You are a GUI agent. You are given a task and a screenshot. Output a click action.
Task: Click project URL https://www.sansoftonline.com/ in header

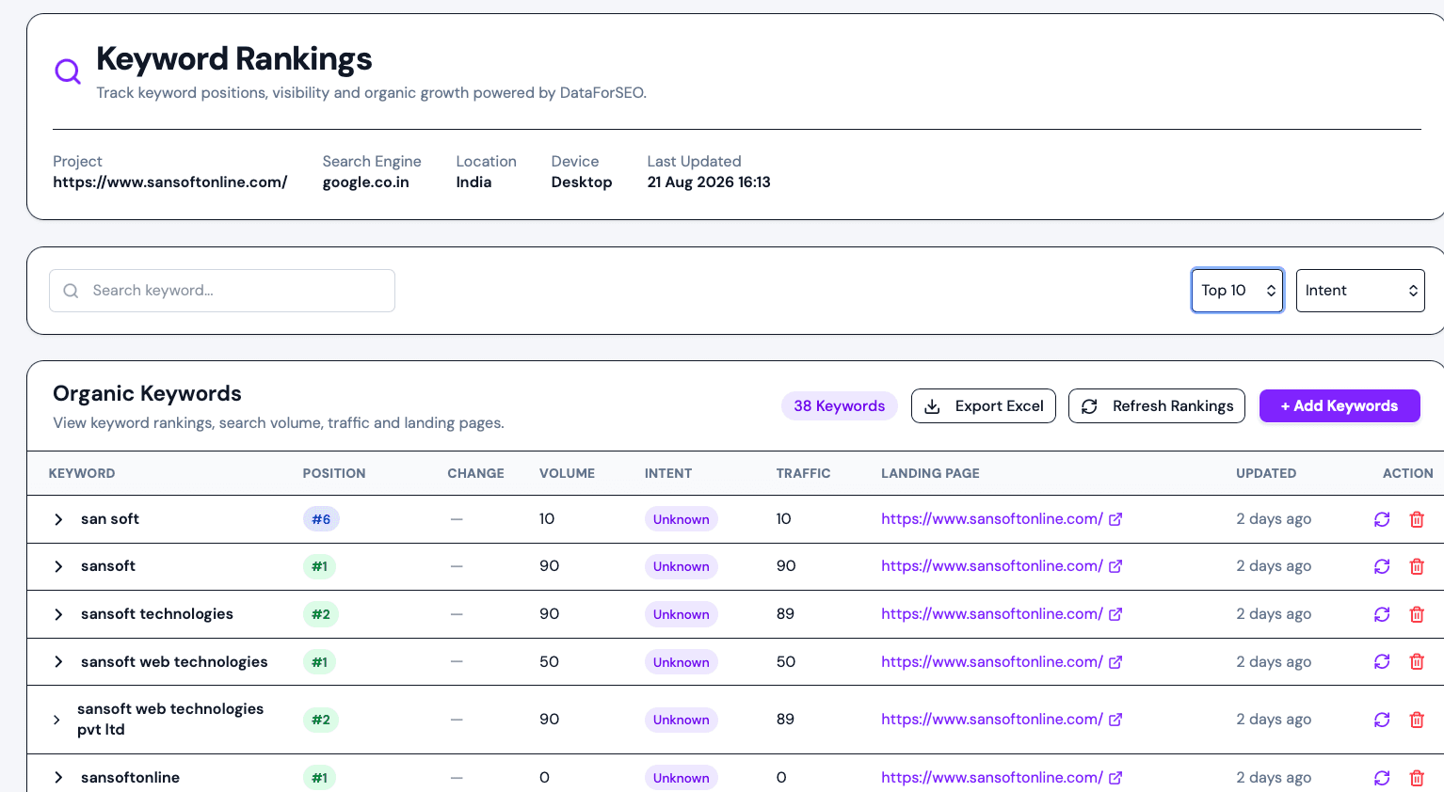click(x=170, y=182)
